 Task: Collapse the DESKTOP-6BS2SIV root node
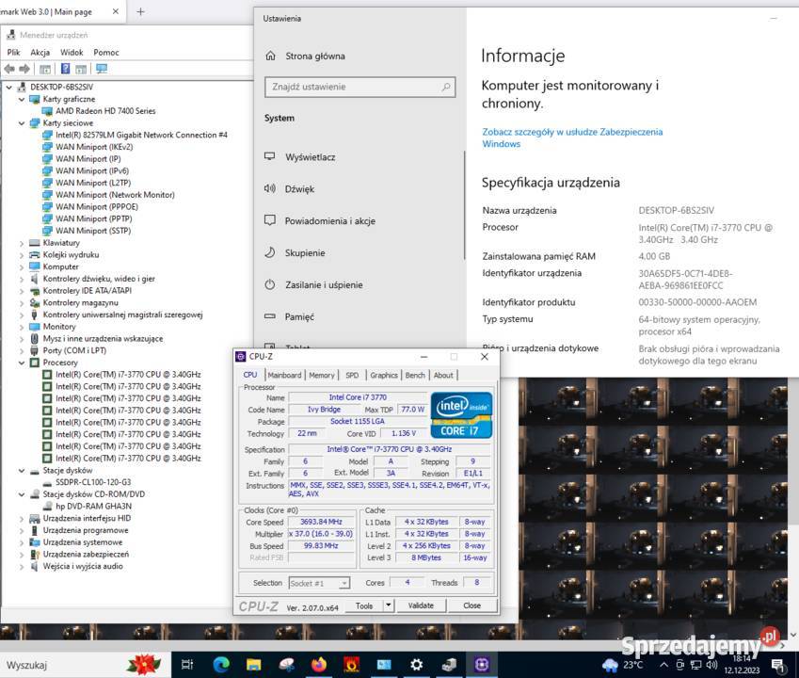point(9,88)
